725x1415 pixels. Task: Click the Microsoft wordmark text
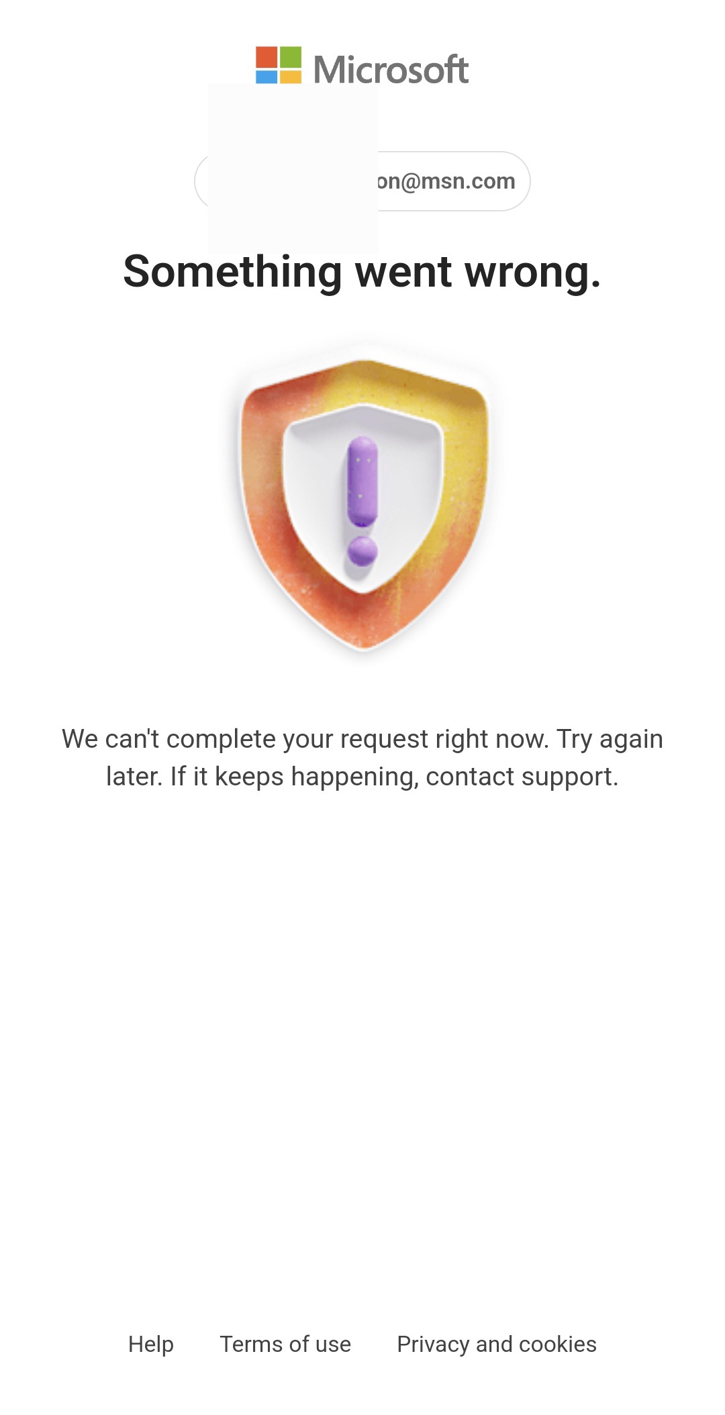tap(391, 70)
